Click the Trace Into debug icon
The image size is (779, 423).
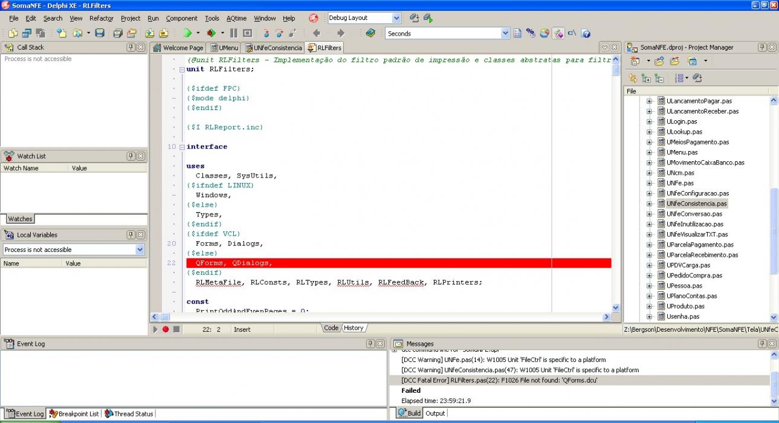point(266,33)
